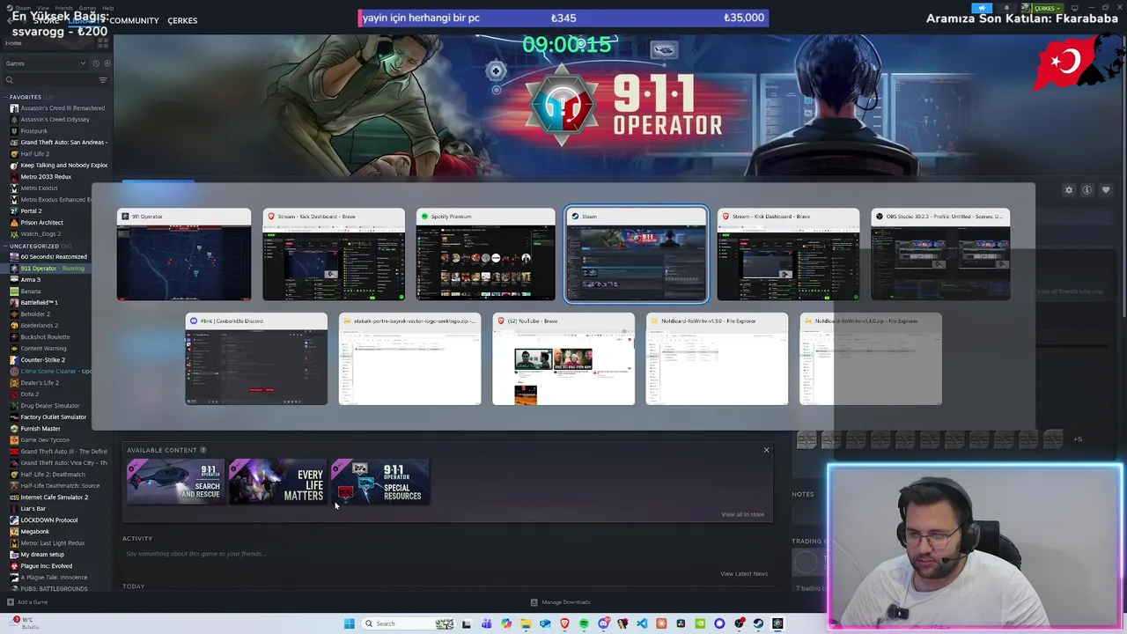Screen dimensions: 1127x634
Task: Switch to the YouTube - Brave window thumbnail
Action: tap(563, 359)
